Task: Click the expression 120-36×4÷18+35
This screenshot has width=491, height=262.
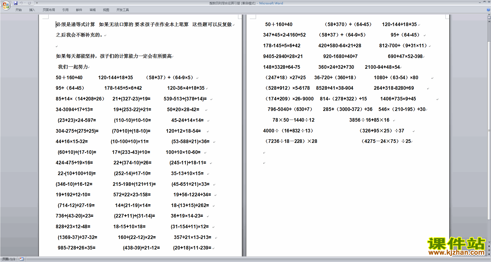Action: tap(186, 88)
